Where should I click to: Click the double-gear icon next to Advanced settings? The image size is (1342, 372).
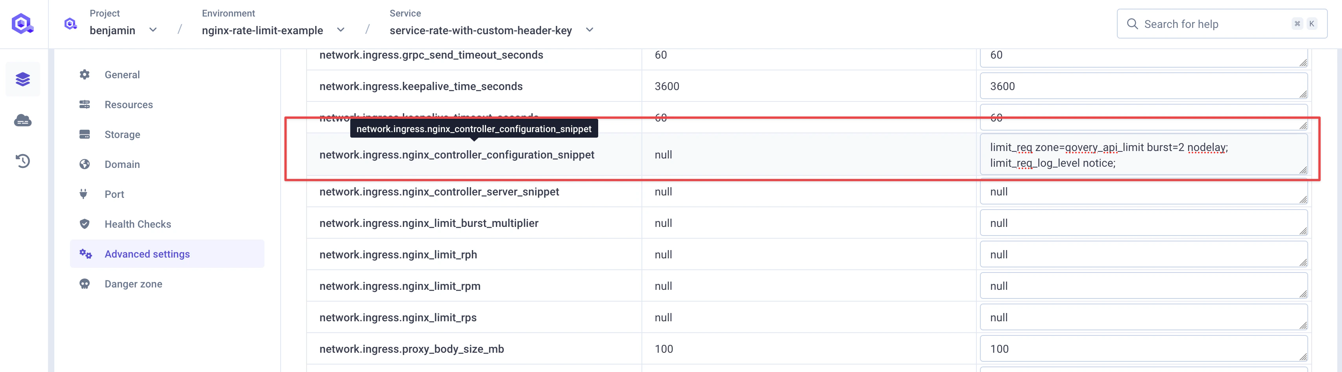85,254
